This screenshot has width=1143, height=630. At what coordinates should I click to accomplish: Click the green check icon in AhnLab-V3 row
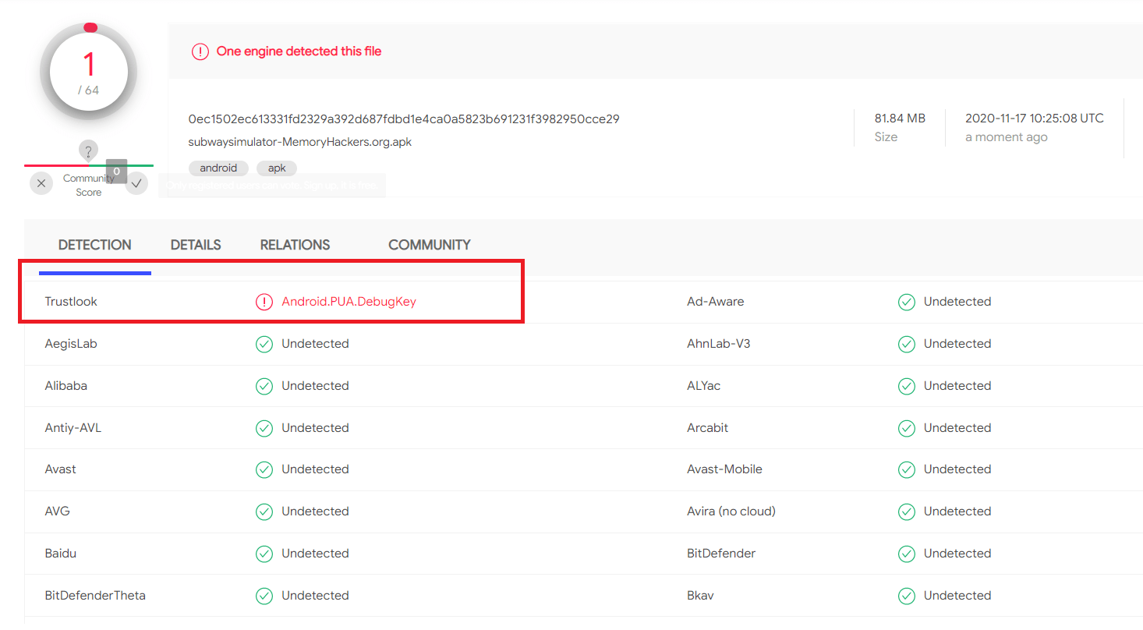pos(907,344)
